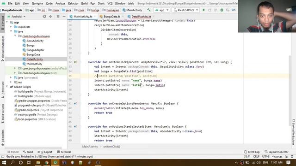Image resolution: width=296 pixels, height=166 pixels.
Task: Click the volume icon in the system tray
Action: click(259, 162)
